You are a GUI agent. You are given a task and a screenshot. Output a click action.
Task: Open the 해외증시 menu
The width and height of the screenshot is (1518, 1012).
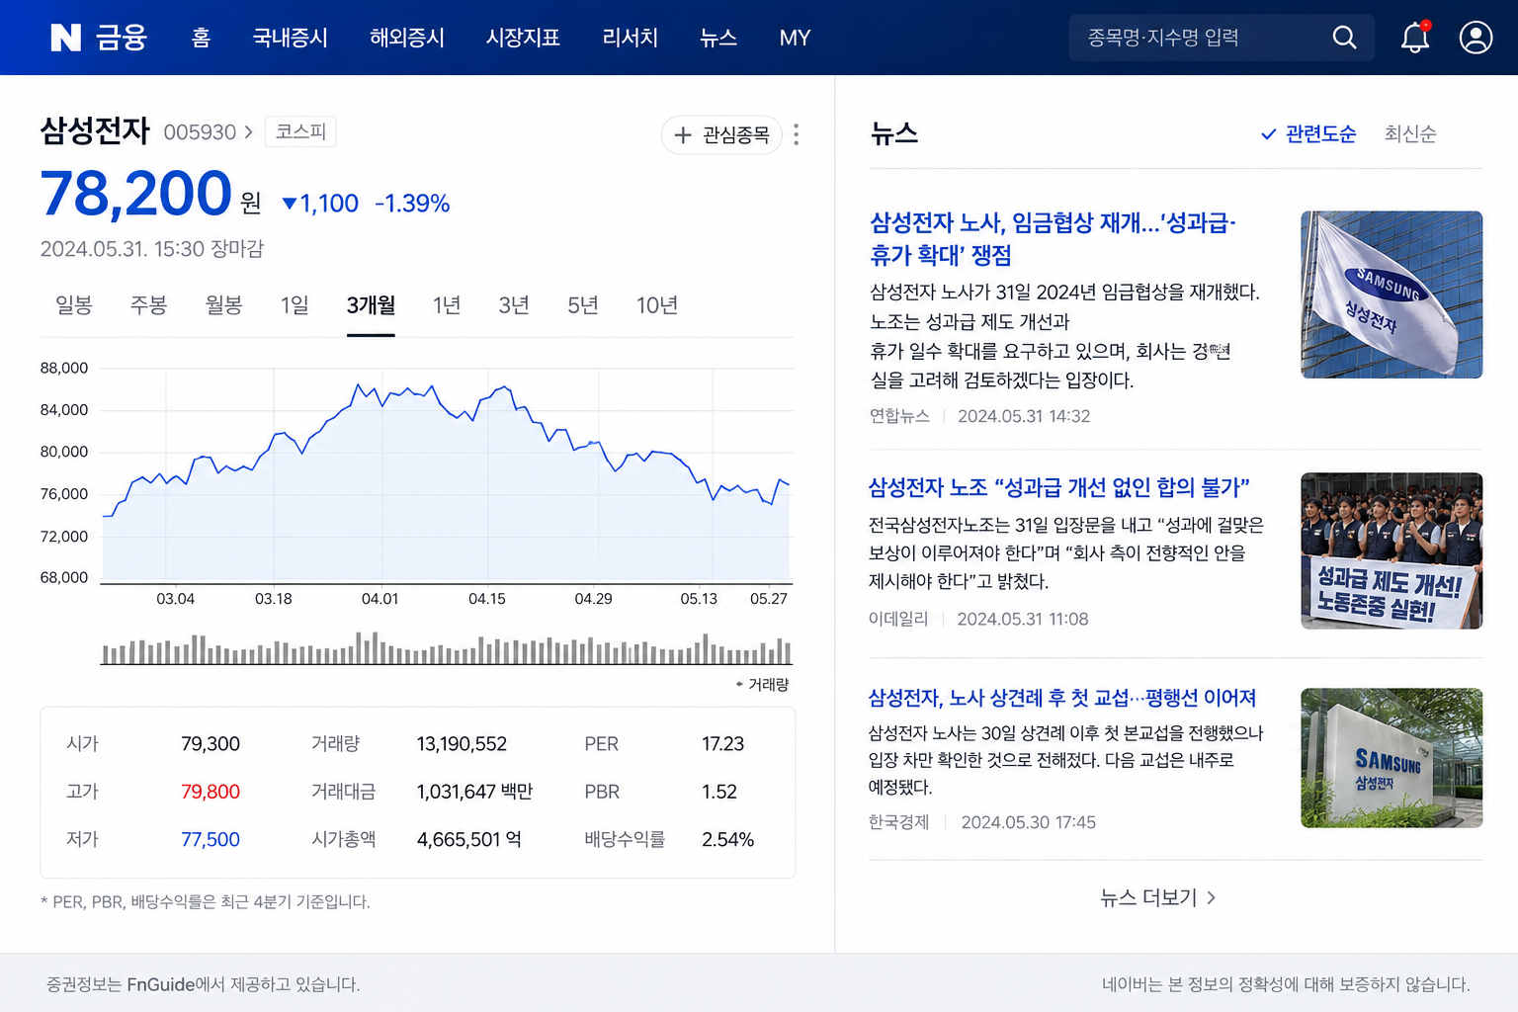tap(406, 38)
